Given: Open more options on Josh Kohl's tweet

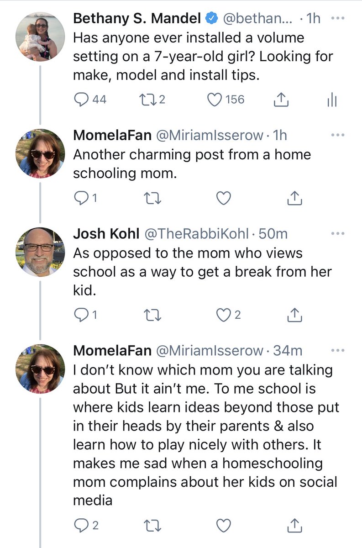Looking at the screenshot, I should click(337, 234).
